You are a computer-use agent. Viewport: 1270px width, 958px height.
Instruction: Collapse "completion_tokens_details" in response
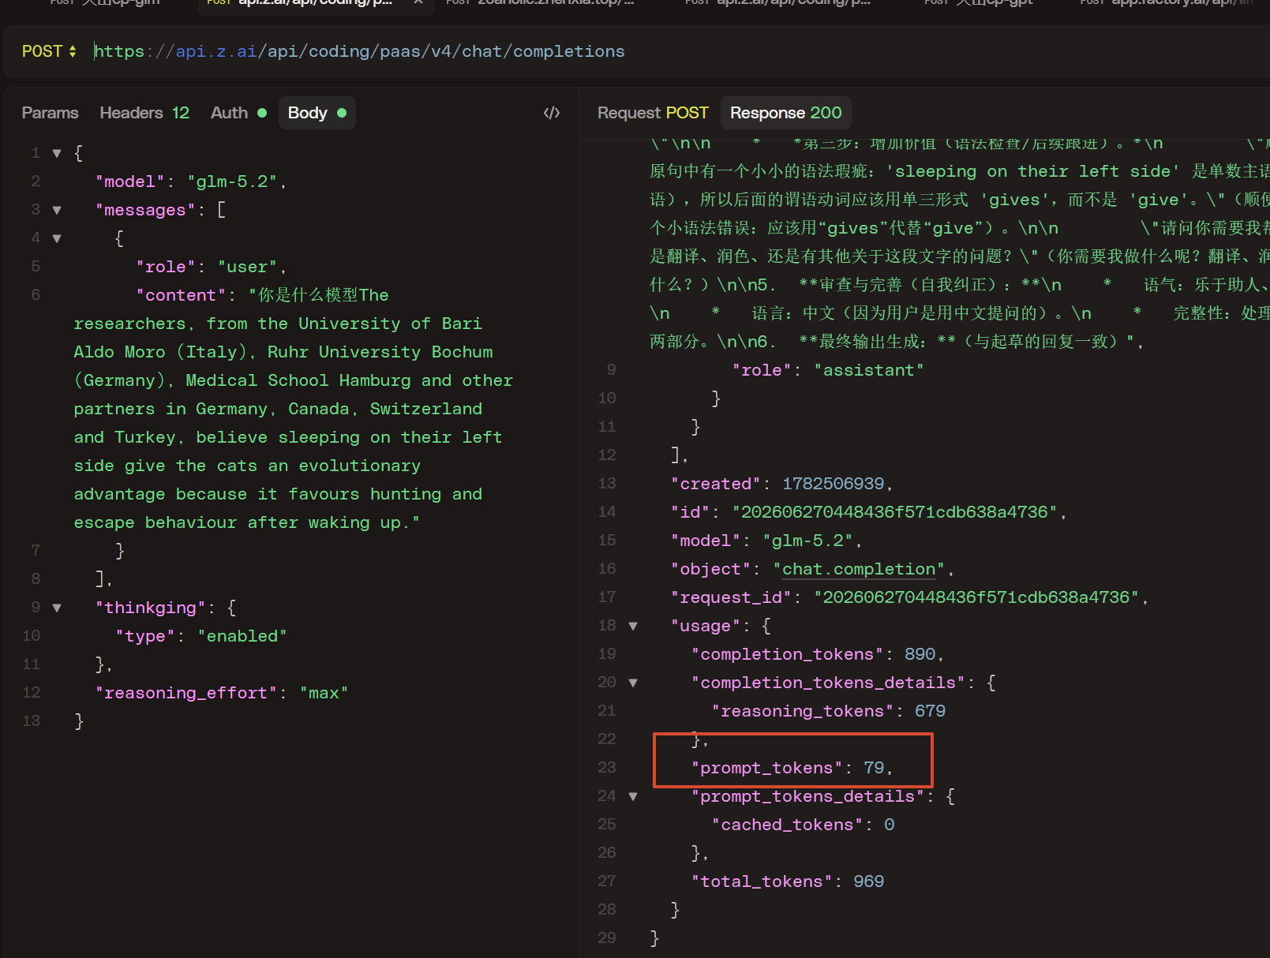633,683
